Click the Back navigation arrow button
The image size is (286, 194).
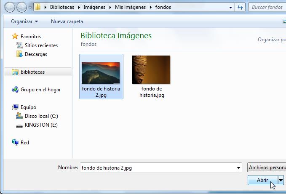10,7
